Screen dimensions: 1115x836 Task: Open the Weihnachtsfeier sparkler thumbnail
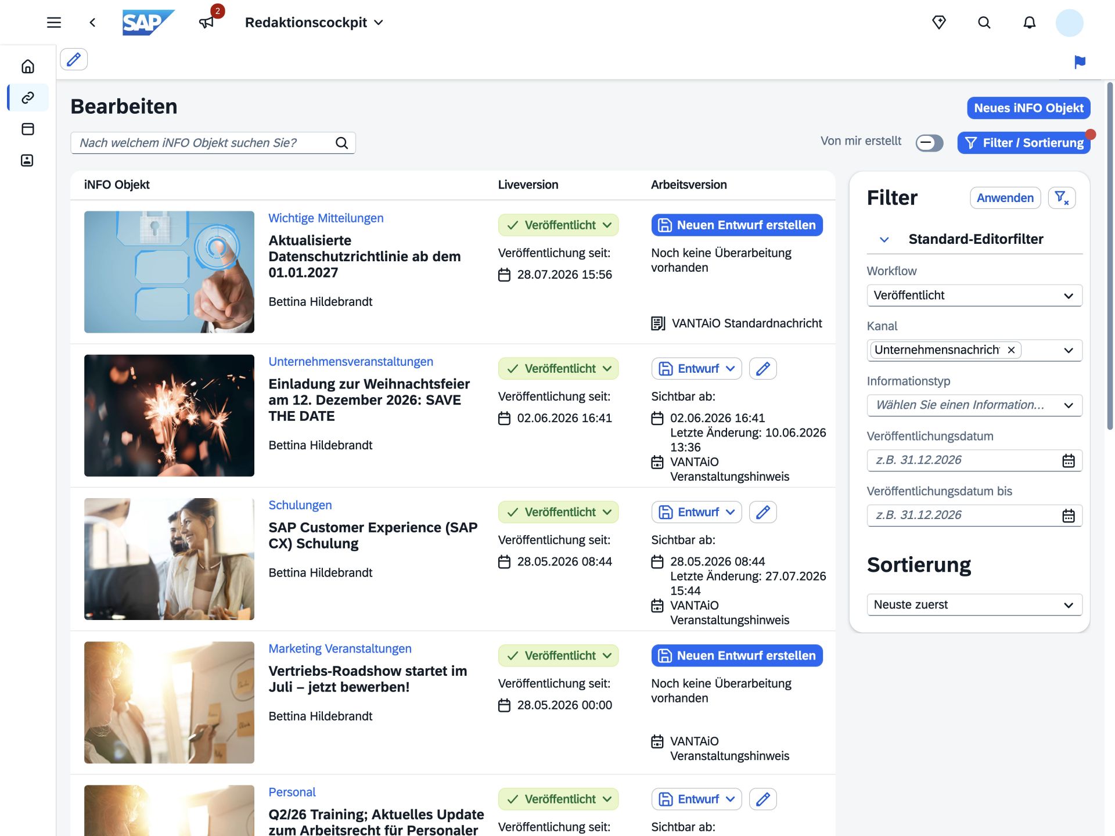(x=169, y=415)
